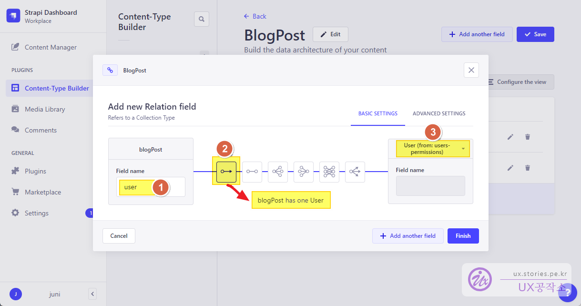Click the search icon in Content-Type Builder
The width and height of the screenshot is (581, 306).
(202, 19)
